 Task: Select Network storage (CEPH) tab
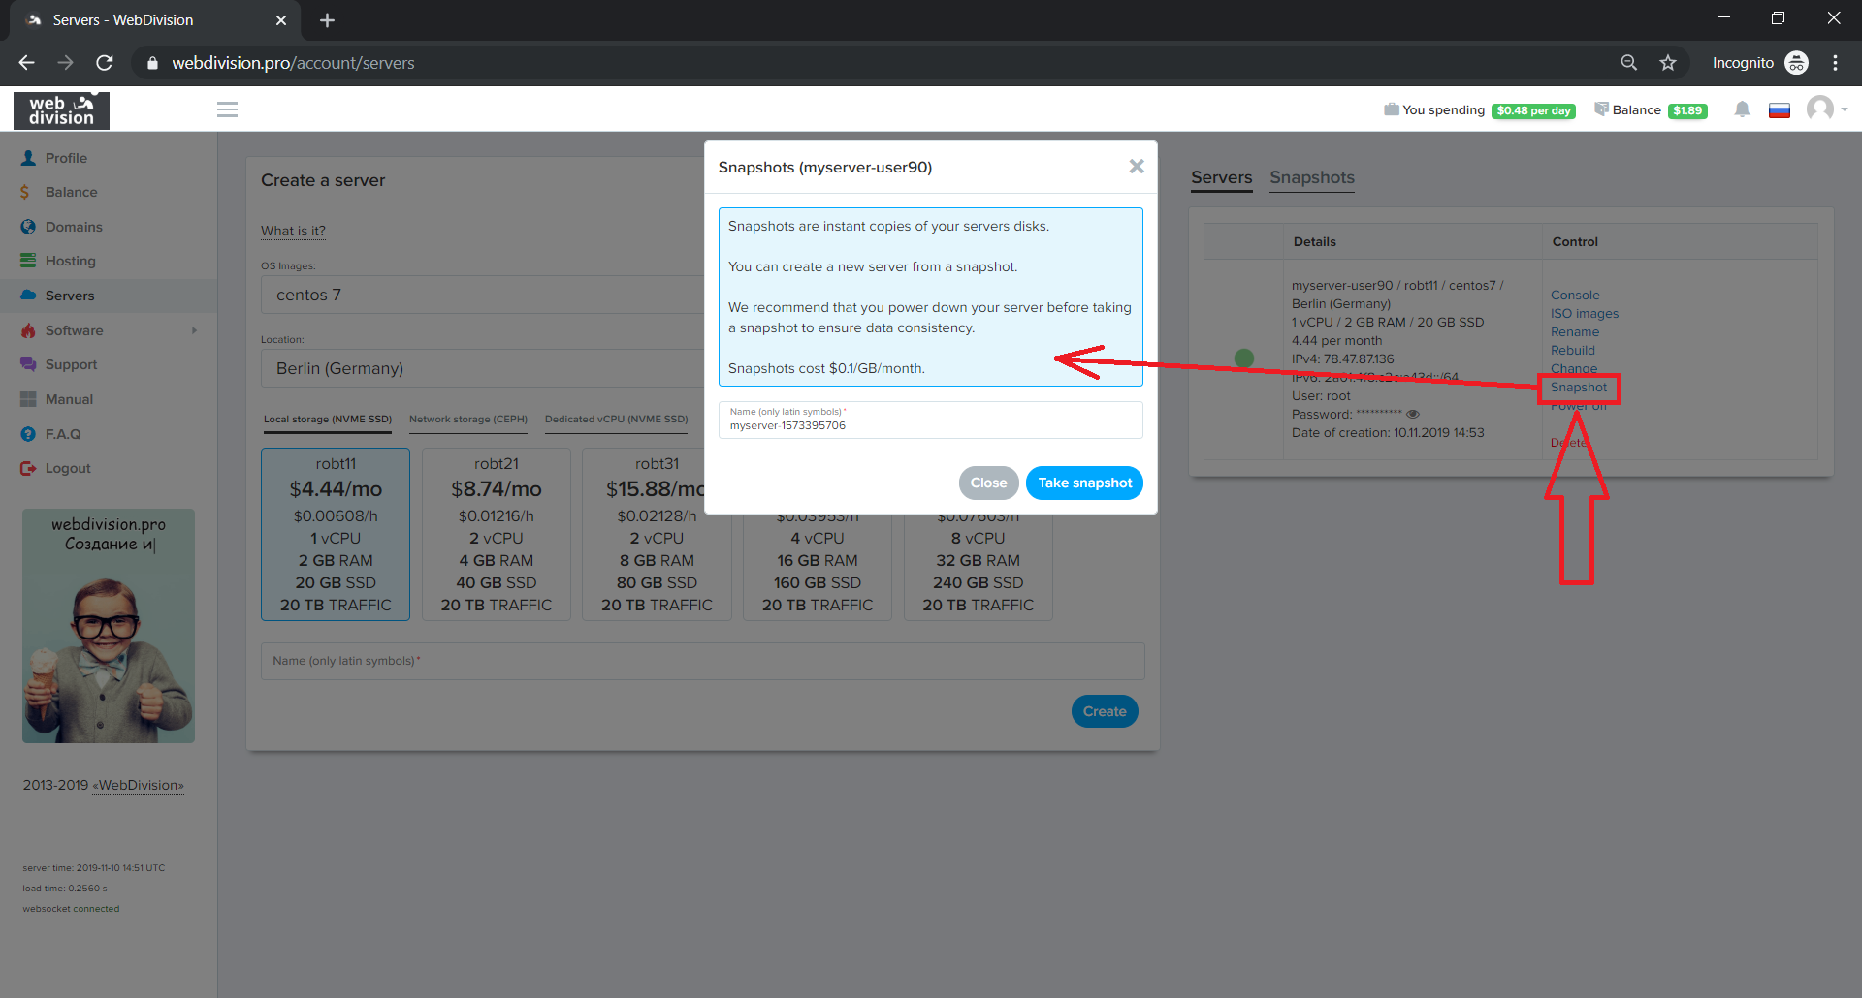pyautogui.click(x=467, y=420)
